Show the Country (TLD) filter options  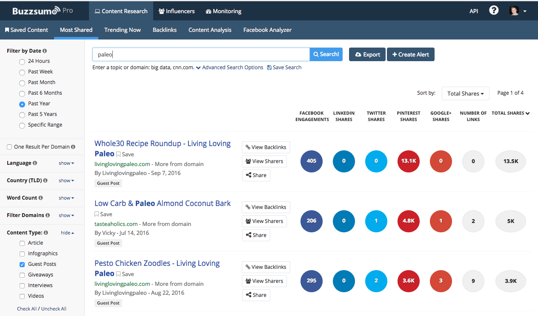coord(66,181)
